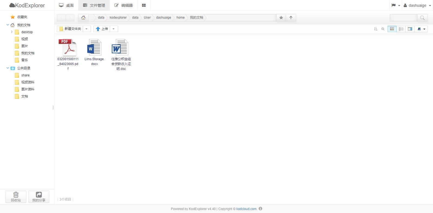Click the 3个项目 item count status

pyautogui.click(x=65, y=200)
